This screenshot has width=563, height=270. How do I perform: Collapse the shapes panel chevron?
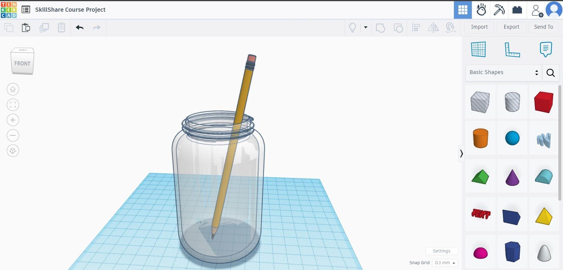coord(461,153)
